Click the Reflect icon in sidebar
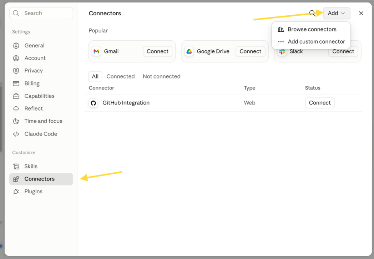The height and width of the screenshot is (259, 374). point(16,109)
